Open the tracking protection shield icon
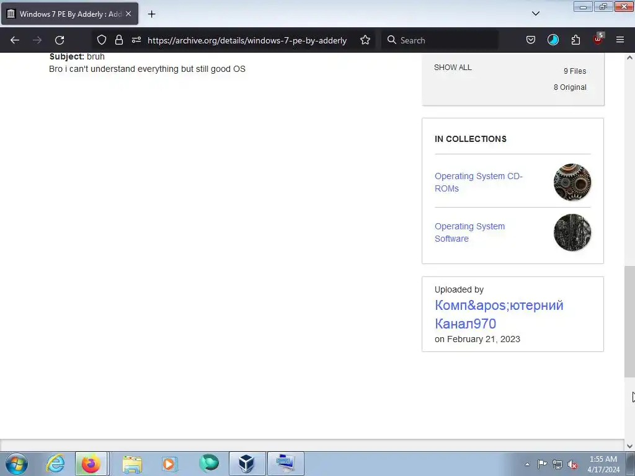635x476 pixels. (102, 40)
